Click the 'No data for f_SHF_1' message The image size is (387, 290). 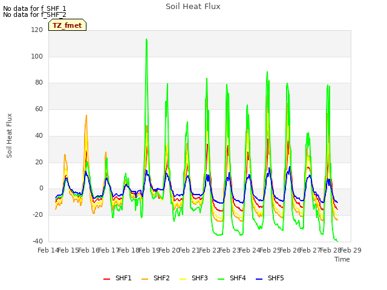click(x=34, y=8)
